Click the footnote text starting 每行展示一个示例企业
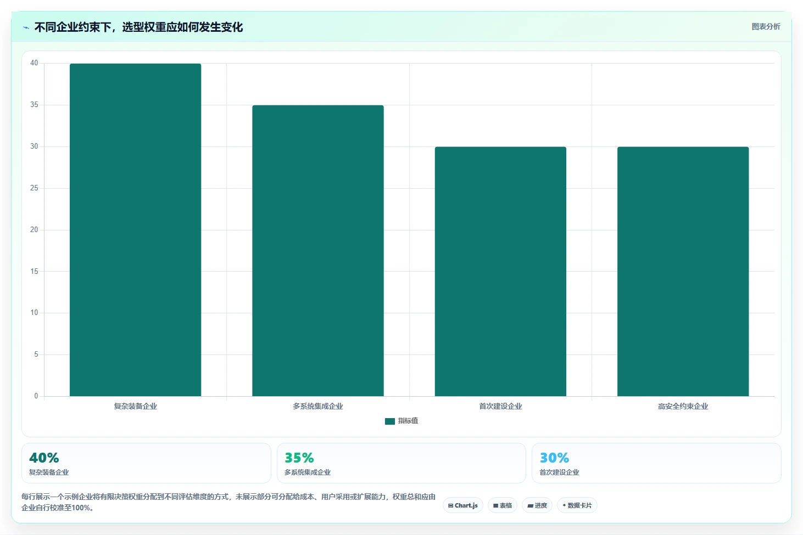Viewport: 803px width, 535px height. point(228,502)
